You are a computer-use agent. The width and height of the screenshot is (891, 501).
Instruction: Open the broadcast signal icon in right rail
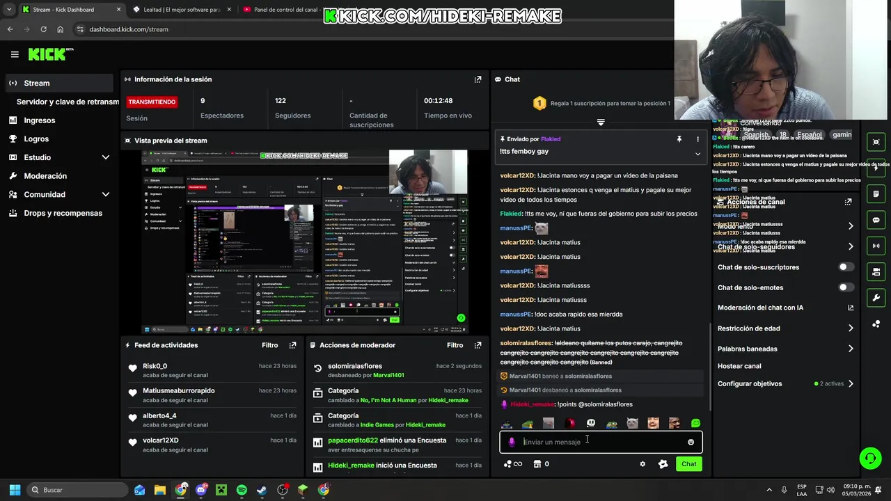tap(876, 246)
